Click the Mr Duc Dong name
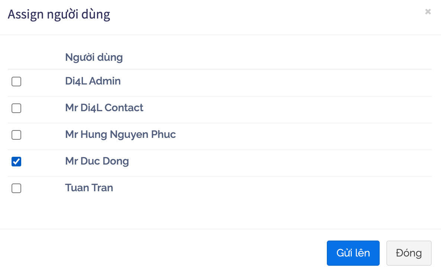This screenshot has height=275, width=441. (97, 161)
